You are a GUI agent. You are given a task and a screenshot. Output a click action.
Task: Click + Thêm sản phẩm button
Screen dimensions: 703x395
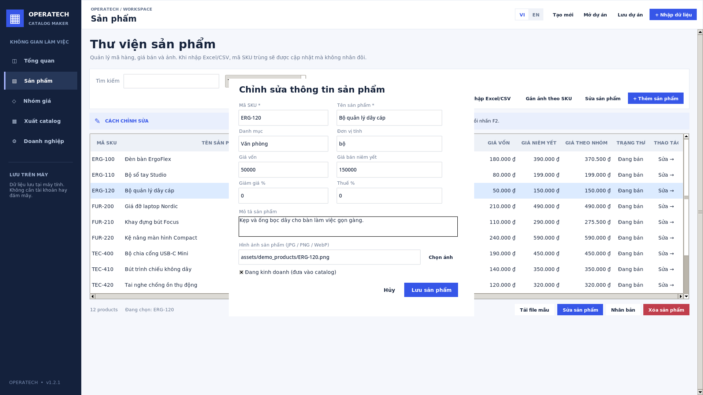[655, 98]
